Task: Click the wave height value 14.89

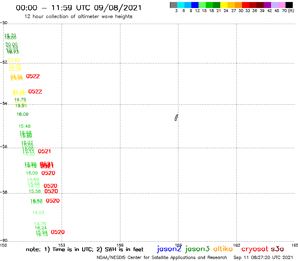Action: coord(33,179)
